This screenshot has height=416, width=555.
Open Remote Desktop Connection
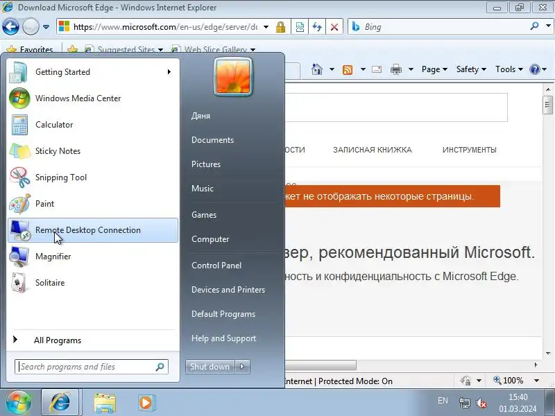click(93, 230)
